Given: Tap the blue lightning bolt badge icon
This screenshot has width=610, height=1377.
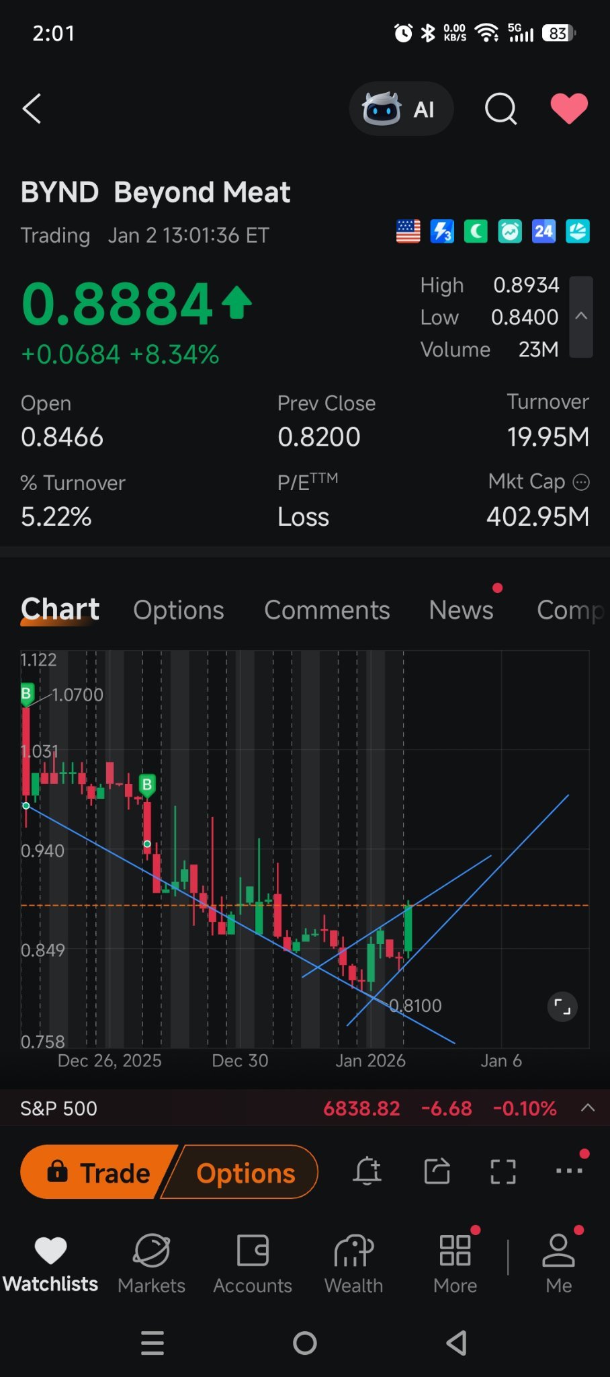Looking at the screenshot, I should [x=442, y=231].
